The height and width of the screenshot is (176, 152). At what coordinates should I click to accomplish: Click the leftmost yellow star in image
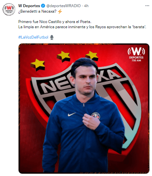pos(38,65)
